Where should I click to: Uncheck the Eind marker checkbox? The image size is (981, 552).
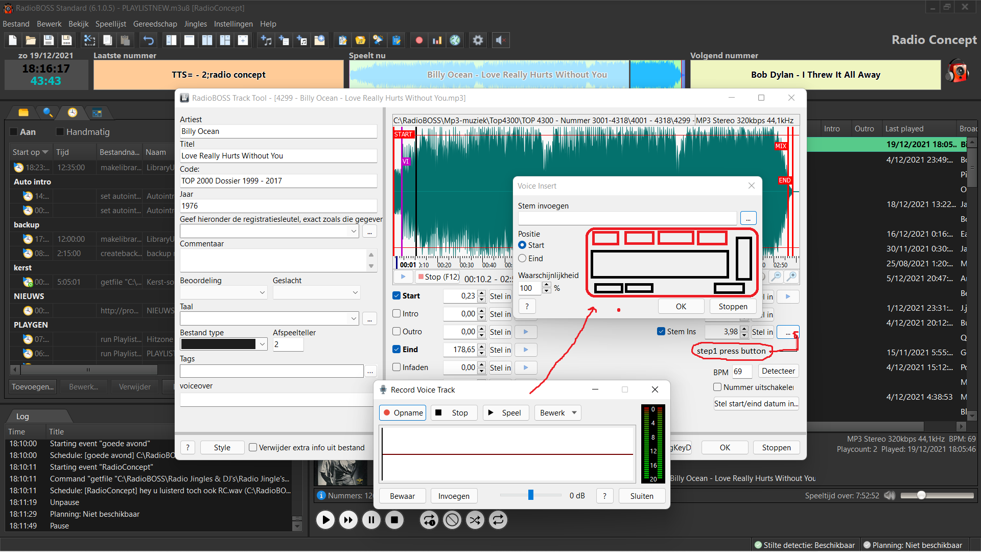[396, 349]
